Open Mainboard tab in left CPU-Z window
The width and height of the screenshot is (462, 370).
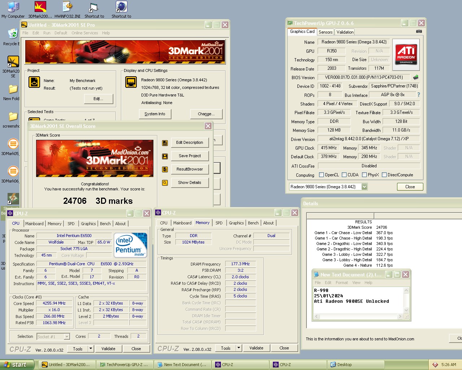(34, 224)
